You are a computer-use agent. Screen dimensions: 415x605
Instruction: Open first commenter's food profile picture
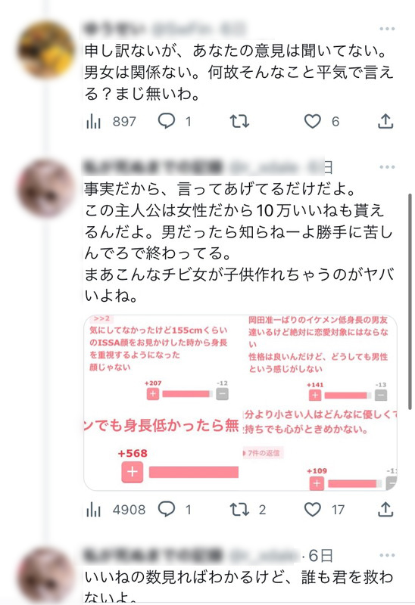[45, 50]
